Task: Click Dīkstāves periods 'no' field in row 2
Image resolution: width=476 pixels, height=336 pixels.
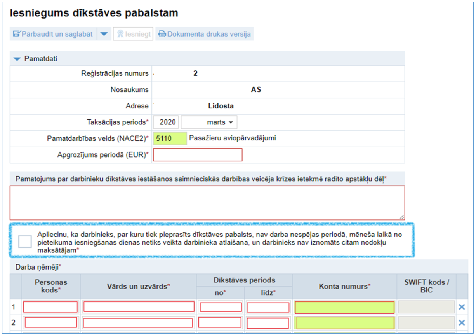Action: click(x=221, y=323)
